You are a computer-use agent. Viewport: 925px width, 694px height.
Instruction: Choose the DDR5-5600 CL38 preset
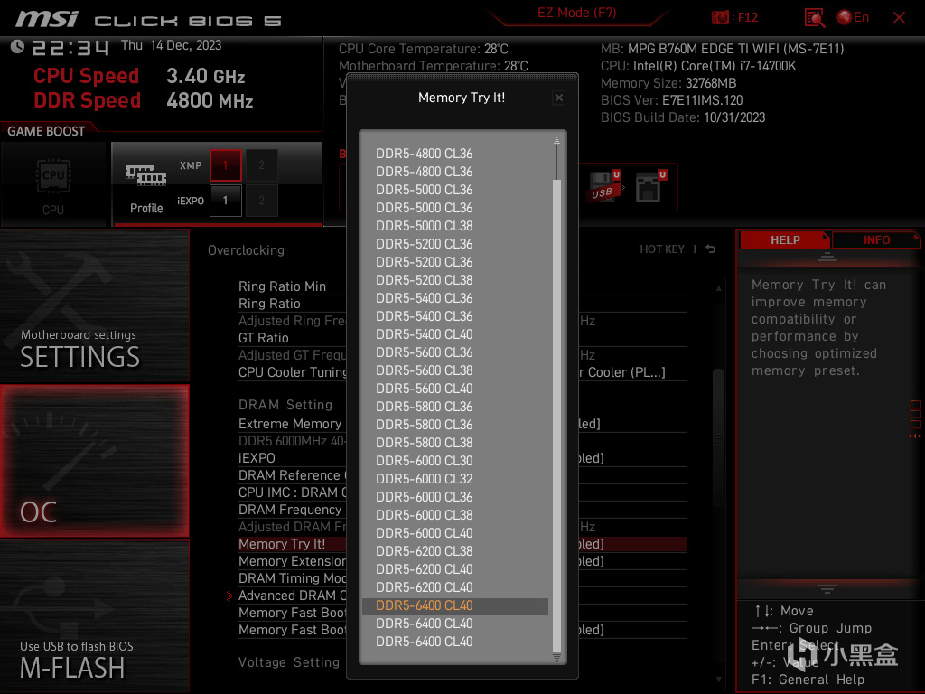point(425,370)
